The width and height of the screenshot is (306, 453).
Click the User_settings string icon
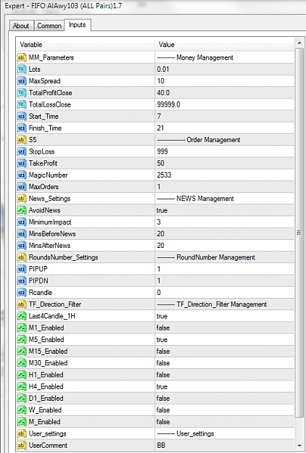22,433
